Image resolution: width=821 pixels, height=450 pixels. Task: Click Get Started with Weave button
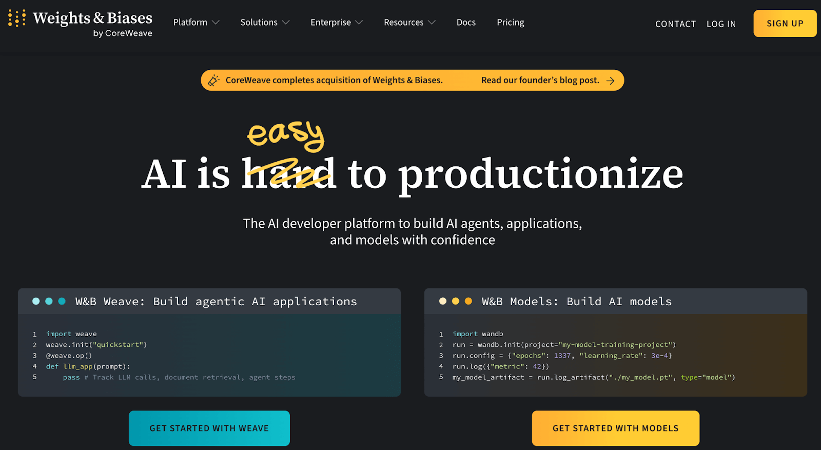coord(209,428)
